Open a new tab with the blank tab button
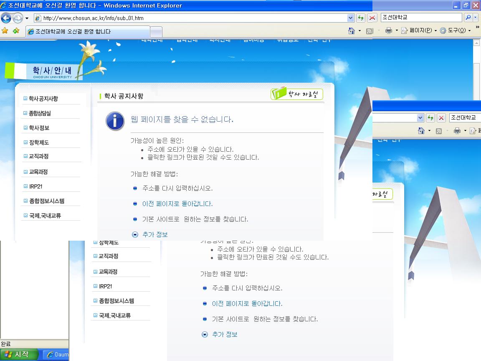 (156, 32)
